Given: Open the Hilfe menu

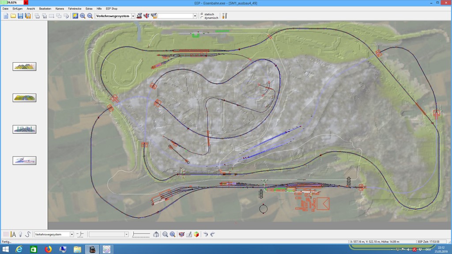Looking at the screenshot, I should coord(99,9).
